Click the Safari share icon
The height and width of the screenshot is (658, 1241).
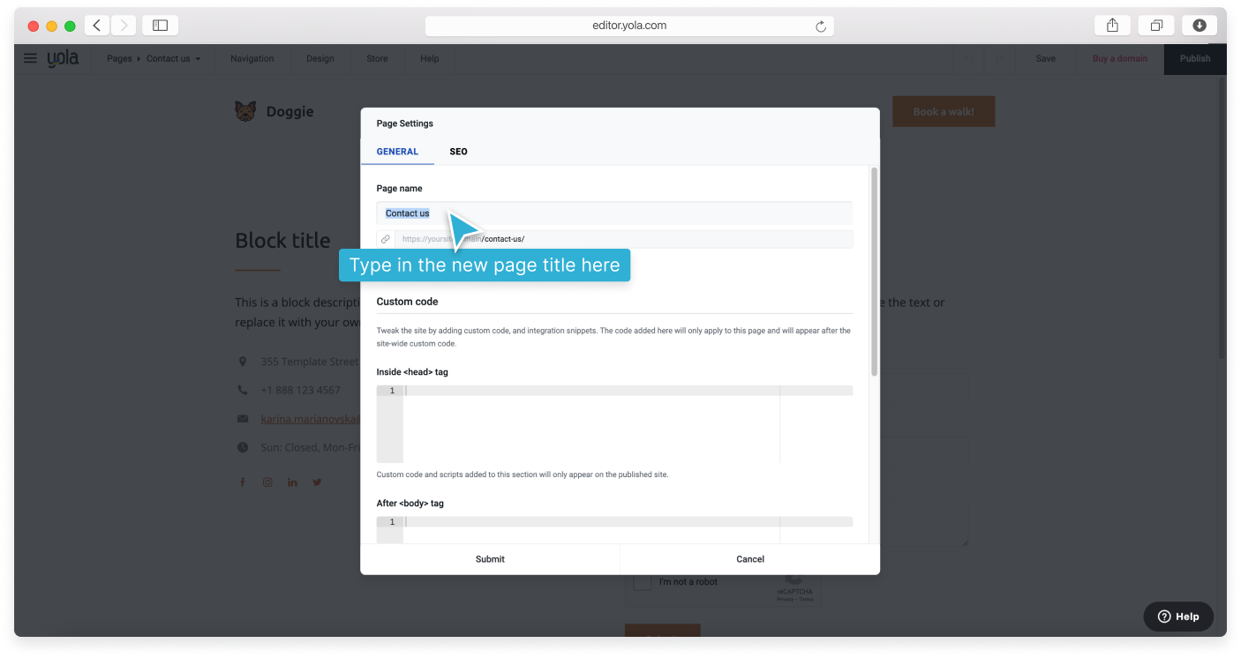pos(1112,26)
